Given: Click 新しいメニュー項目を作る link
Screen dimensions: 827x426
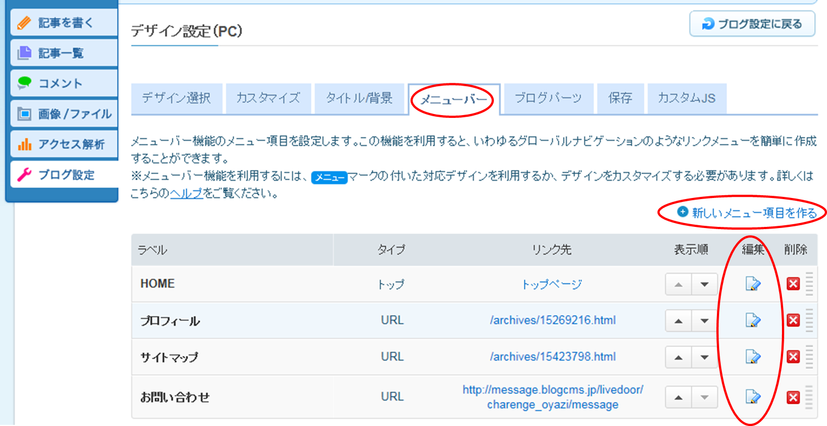Looking at the screenshot, I should click(x=747, y=213).
